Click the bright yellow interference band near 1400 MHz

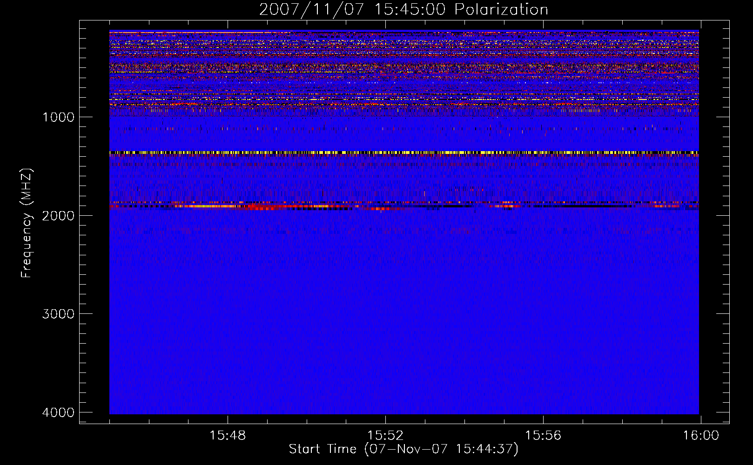404,153
